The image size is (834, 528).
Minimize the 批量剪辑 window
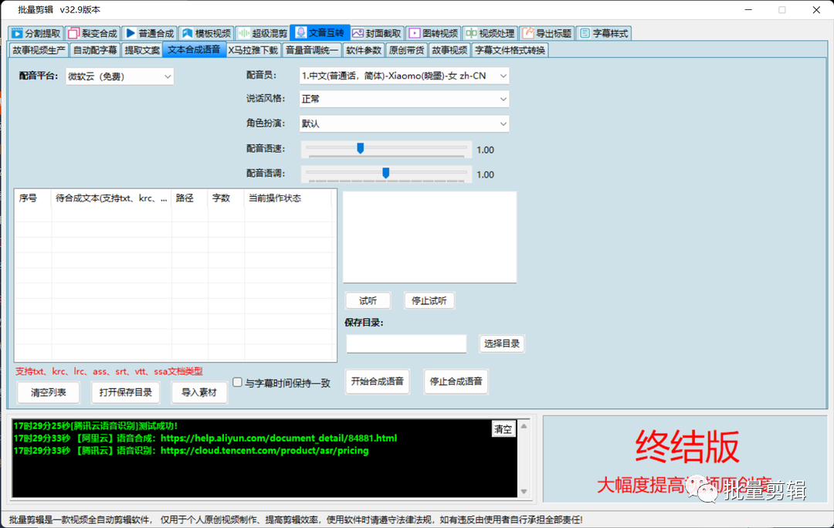point(748,9)
